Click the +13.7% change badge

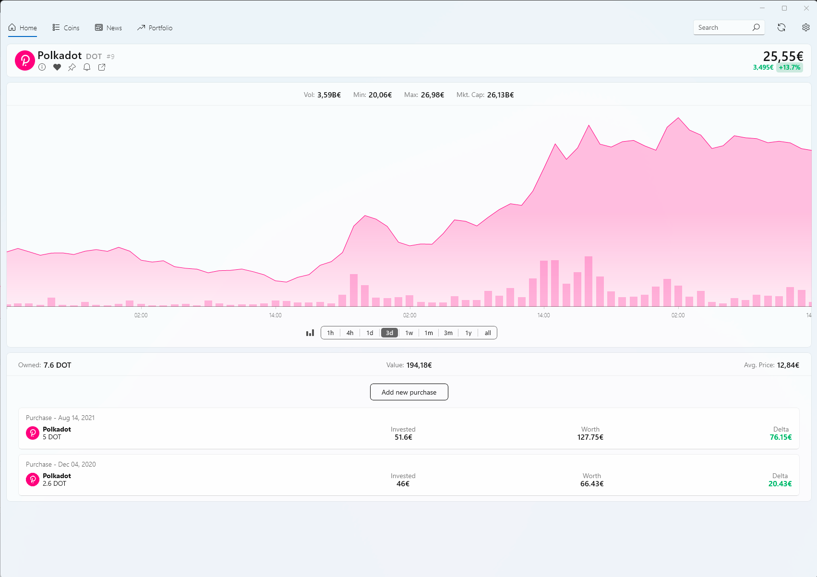(x=790, y=68)
